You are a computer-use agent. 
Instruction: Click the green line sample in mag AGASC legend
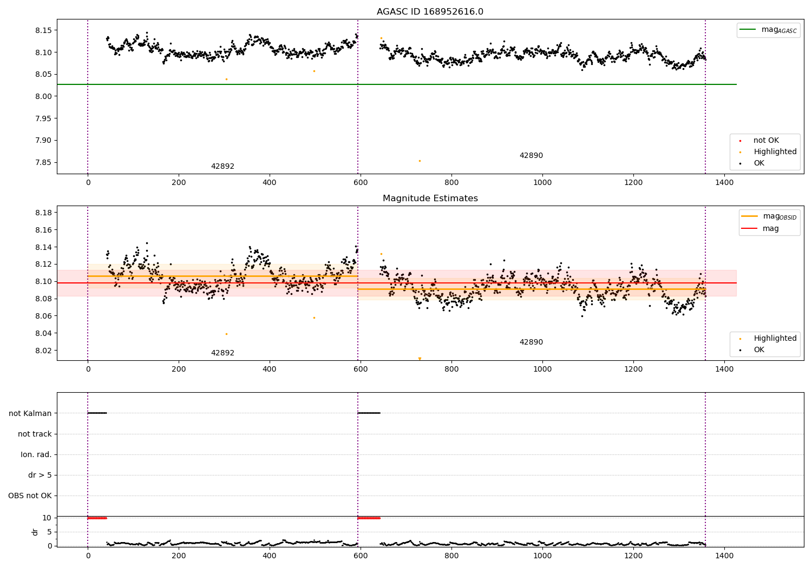(x=748, y=30)
